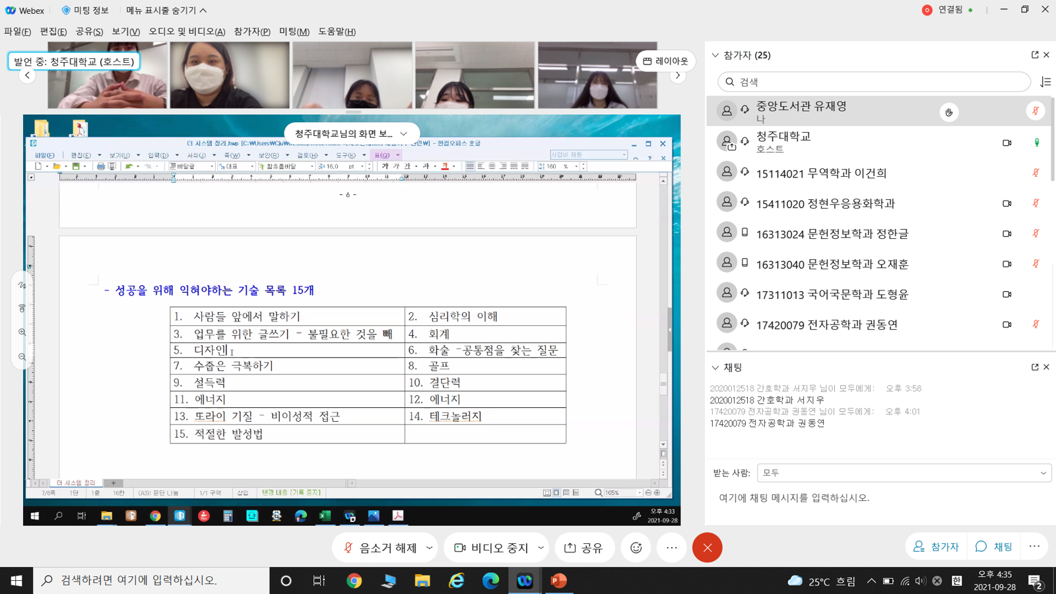This screenshot has width=1056, height=594.
Task: Click the zoom in magnifier on shared screen
Action: (22, 333)
